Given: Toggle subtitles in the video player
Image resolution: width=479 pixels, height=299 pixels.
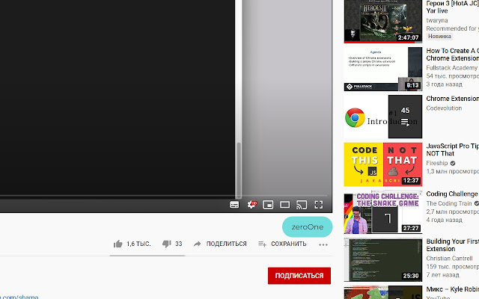Looking at the screenshot, I should tap(234, 205).
